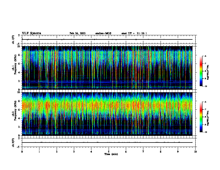Viewport: 220px width, 170px height.
Task: Click the "station=MOS" header label
Action: coord(103,33)
